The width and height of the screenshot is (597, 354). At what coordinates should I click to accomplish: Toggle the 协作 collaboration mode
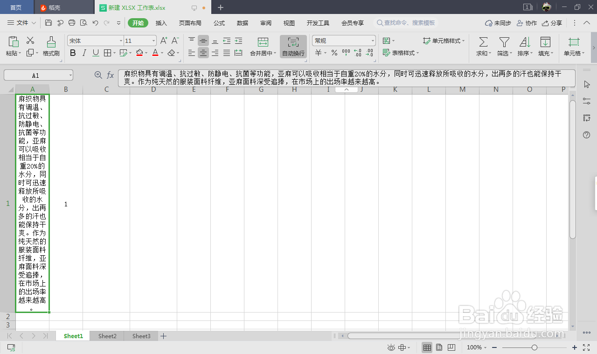[x=527, y=22]
